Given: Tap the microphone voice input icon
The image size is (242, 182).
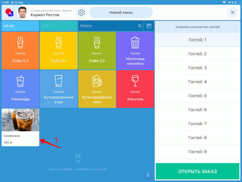Looking at the screenshot, I should click(148, 176).
